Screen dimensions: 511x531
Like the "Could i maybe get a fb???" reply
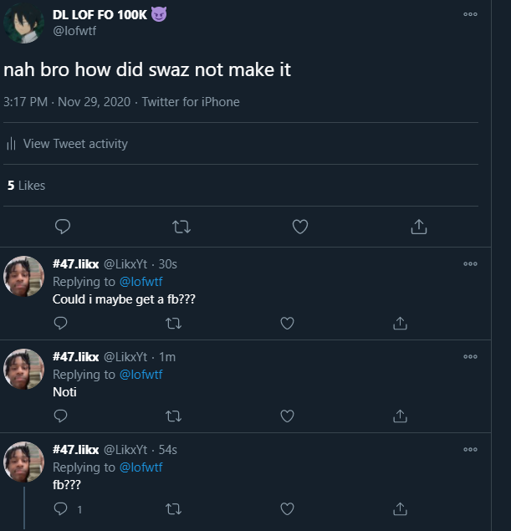coord(287,323)
